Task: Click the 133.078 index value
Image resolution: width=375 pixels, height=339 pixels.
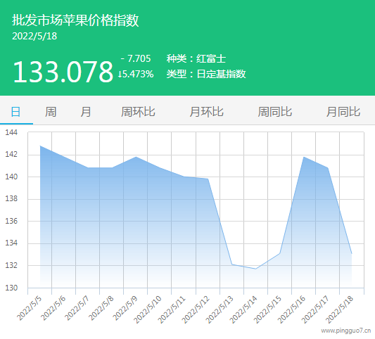Action: coord(63,72)
